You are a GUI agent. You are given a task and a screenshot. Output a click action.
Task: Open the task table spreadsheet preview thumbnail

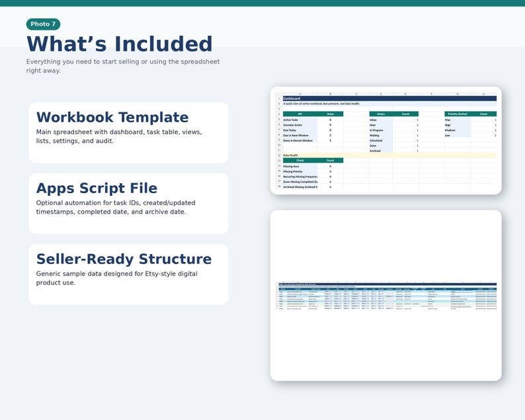point(385,296)
